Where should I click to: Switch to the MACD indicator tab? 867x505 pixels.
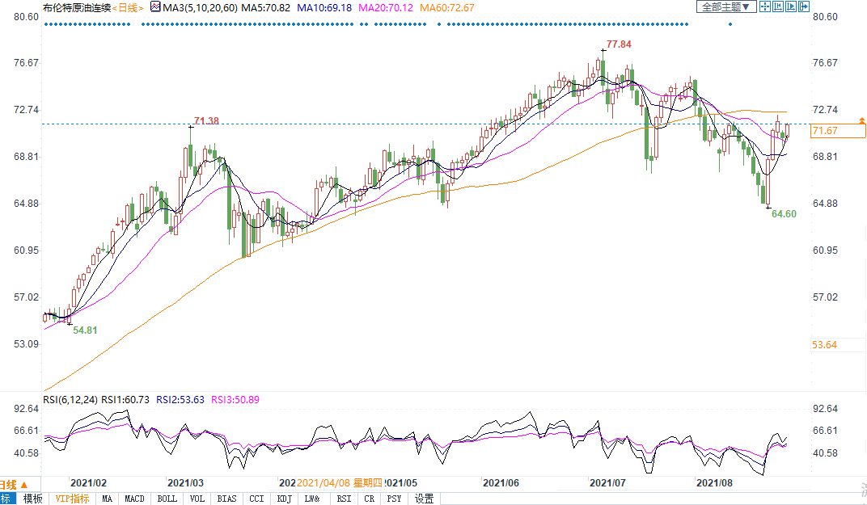click(134, 499)
